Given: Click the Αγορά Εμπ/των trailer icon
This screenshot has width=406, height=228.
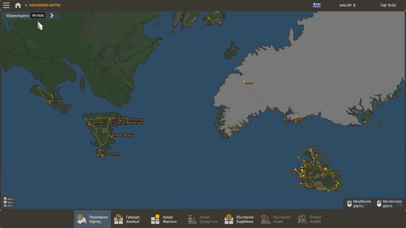Looking at the screenshot, I should [x=192, y=219].
